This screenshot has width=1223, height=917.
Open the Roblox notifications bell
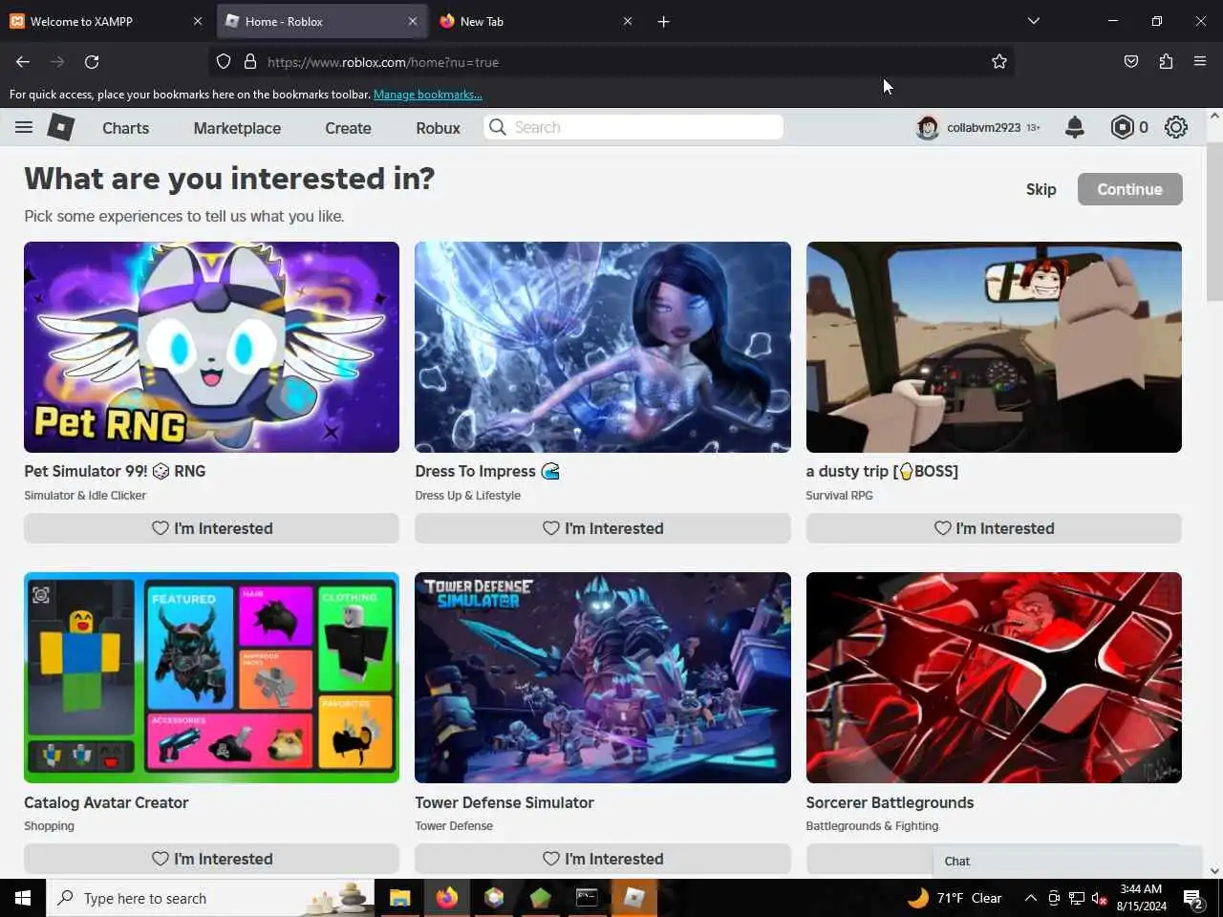pos(1075,127)
